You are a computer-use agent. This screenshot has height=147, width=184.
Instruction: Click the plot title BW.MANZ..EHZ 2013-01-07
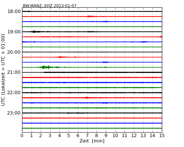[x=50, y=6]
